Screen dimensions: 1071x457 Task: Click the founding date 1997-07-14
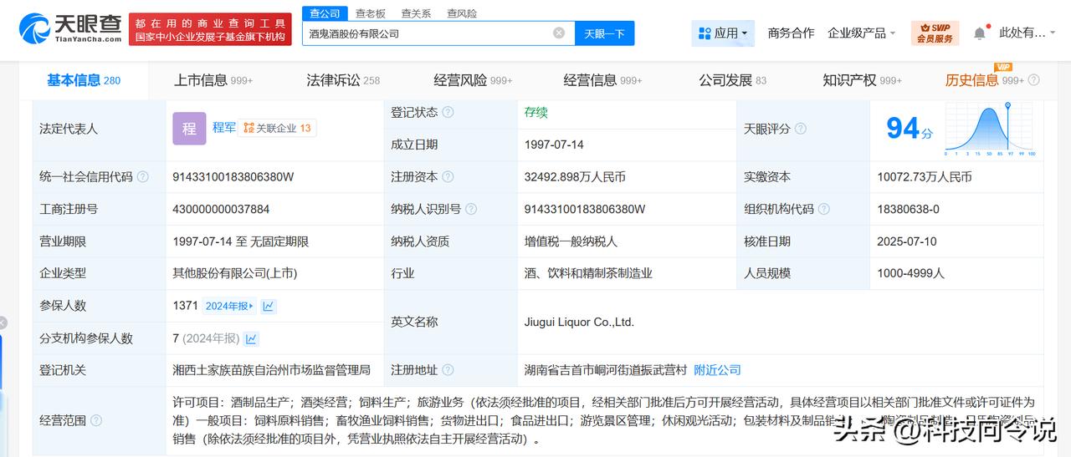[x=554, y=145]
